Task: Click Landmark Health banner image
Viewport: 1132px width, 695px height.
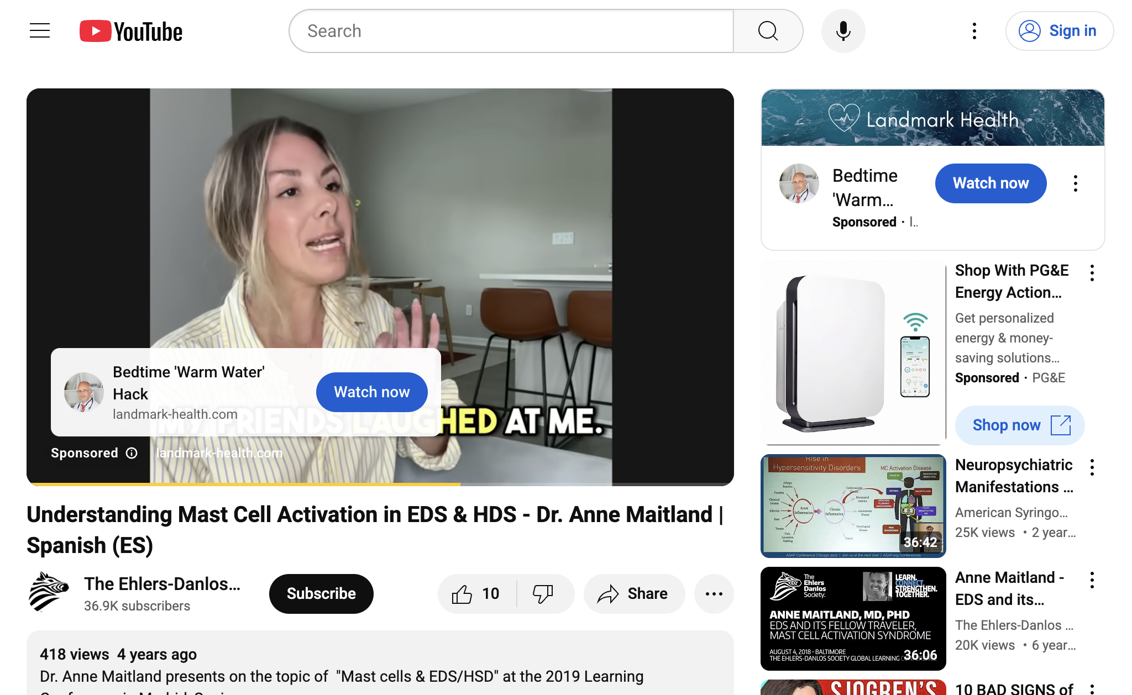Action: pos(932,118)
